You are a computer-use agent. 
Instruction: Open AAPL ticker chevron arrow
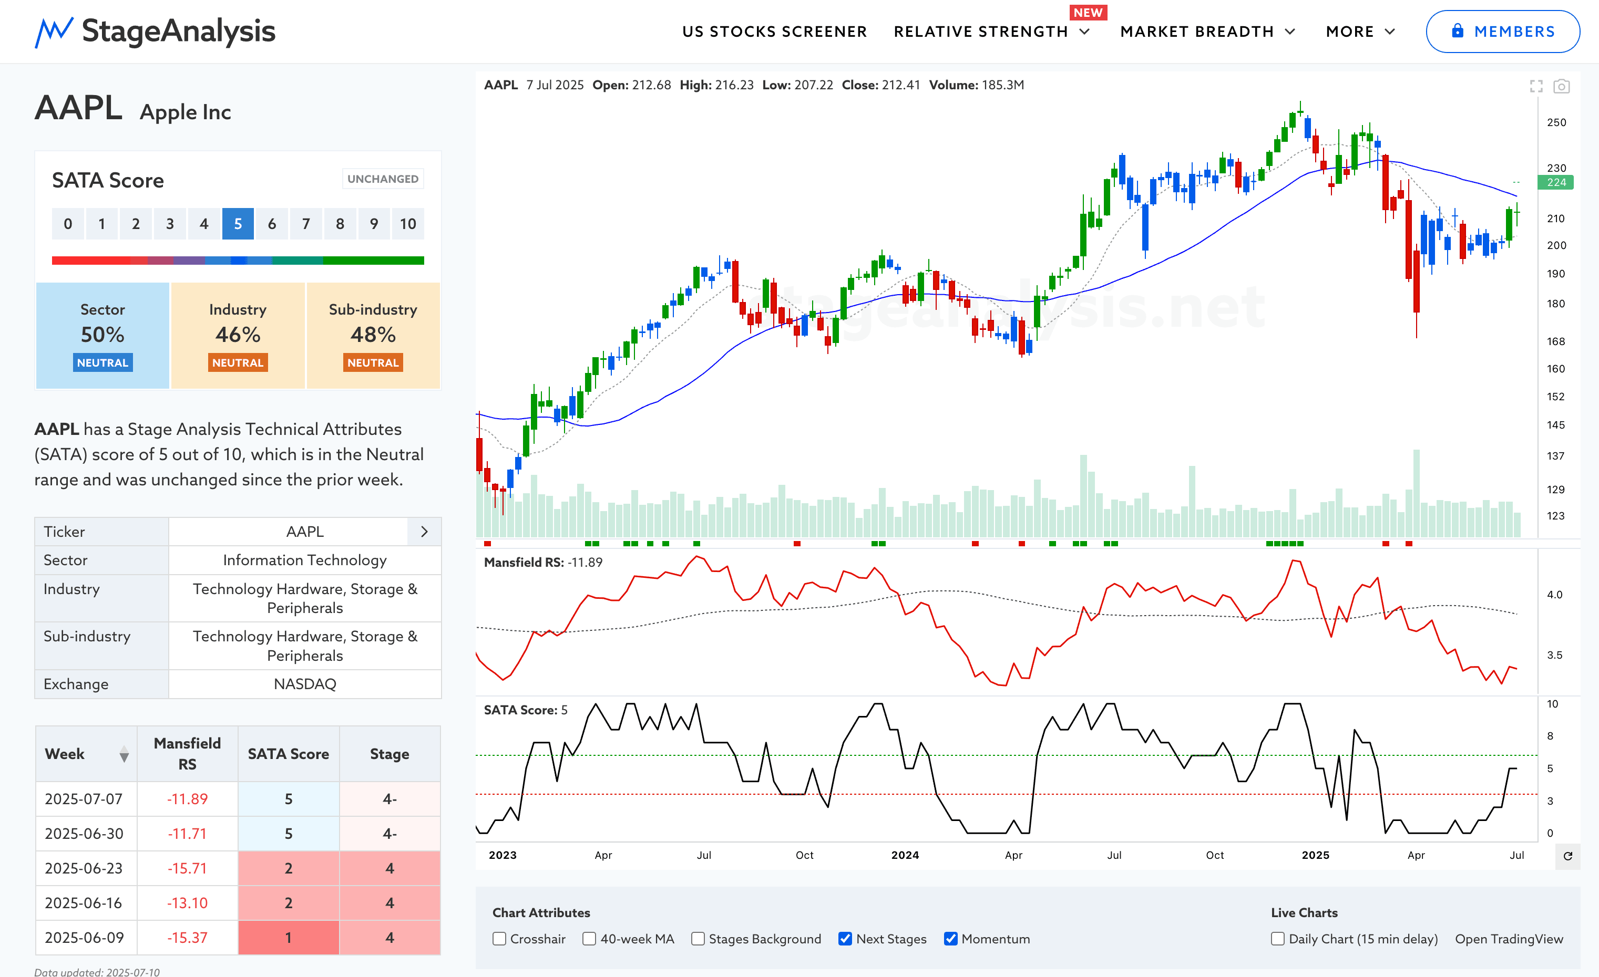tap(424, 532)
